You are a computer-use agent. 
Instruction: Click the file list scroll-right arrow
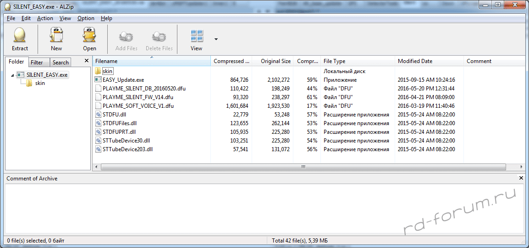(522, 167)
